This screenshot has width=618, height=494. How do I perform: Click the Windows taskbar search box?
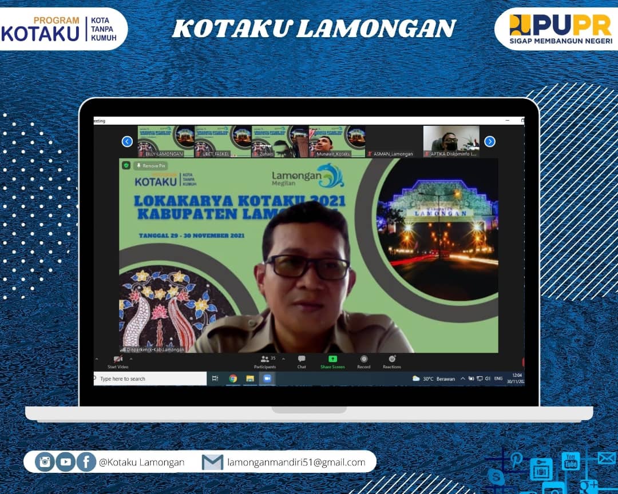[150, 379]
